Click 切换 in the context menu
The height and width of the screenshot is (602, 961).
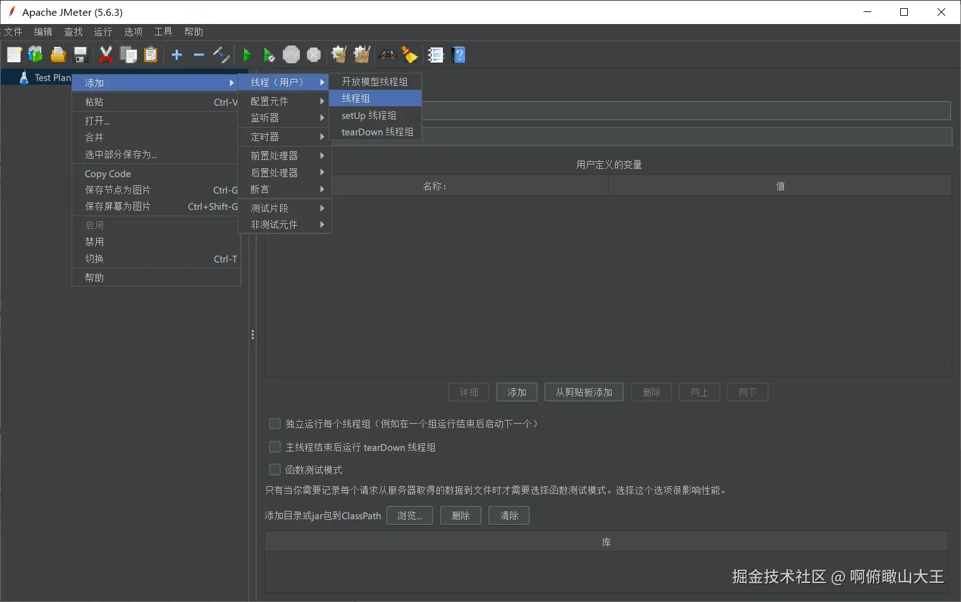[156, 259]
